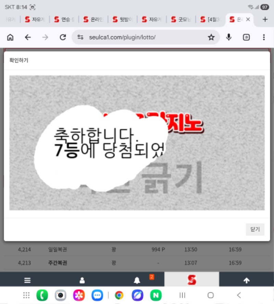
Task: Tap the browser back arrow
Action: [28, 37]
